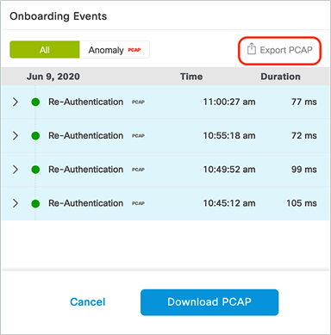Click the 77 ms duration value
This screenshot has width=331, height=335.
(x=304, y=102)
